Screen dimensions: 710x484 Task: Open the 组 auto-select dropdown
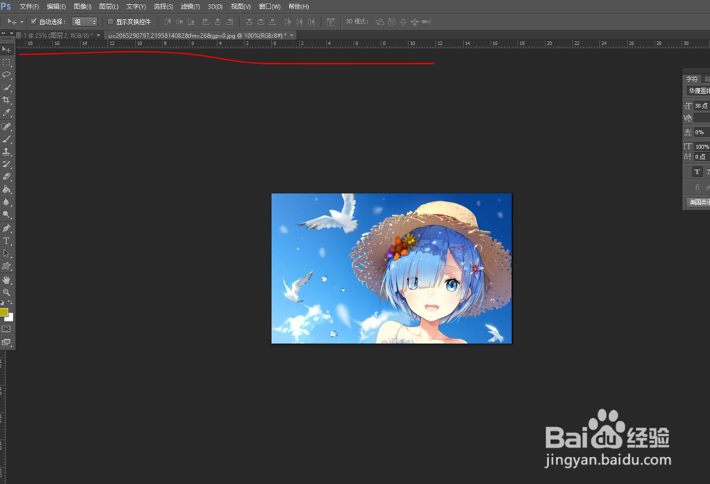tap(84, 22)
